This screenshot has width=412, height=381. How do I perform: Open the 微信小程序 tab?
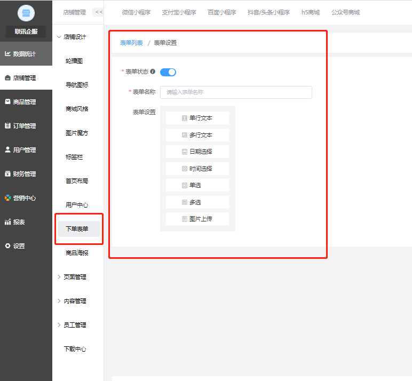tap(136, 12)
